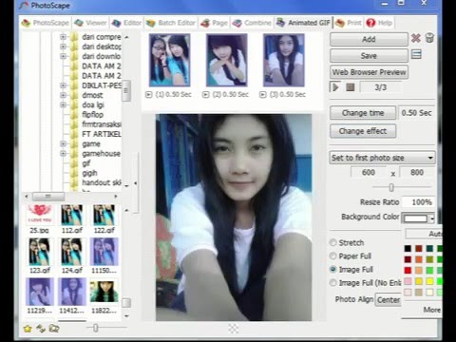This screenshot has height=342, width=456.
Task: Click the grid icon below the preview
Action: tap(234, 329)
